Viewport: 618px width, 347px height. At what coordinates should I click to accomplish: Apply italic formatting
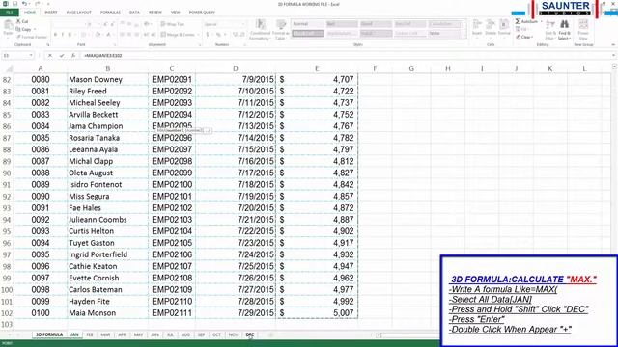tap(62, 35)
